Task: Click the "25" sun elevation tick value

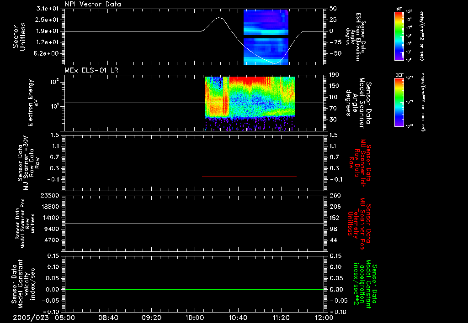Action: [333, 20]
